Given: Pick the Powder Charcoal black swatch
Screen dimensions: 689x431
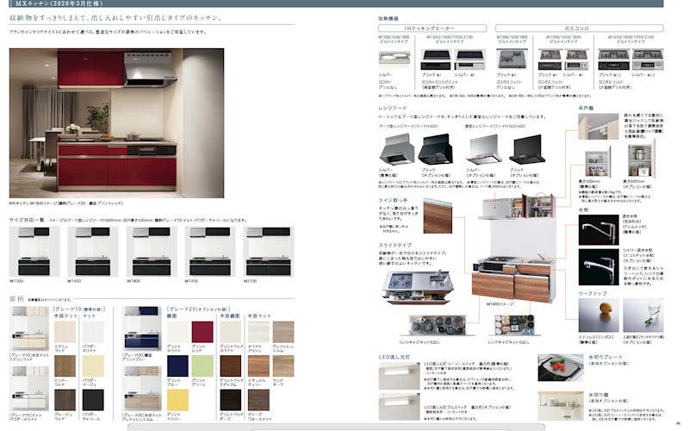Looking at the screenshot, I should pyautogui.click(x=93, y=400).
